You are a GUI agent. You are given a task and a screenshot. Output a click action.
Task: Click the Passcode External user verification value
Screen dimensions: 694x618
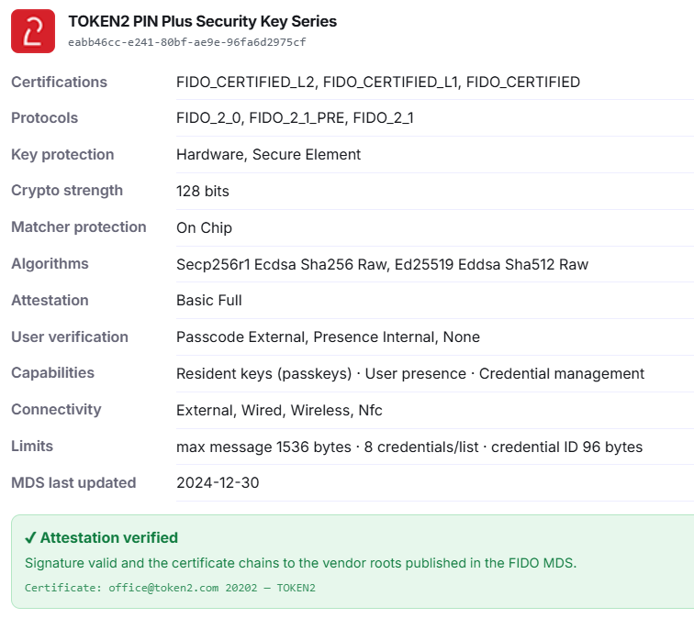[241, 337]
